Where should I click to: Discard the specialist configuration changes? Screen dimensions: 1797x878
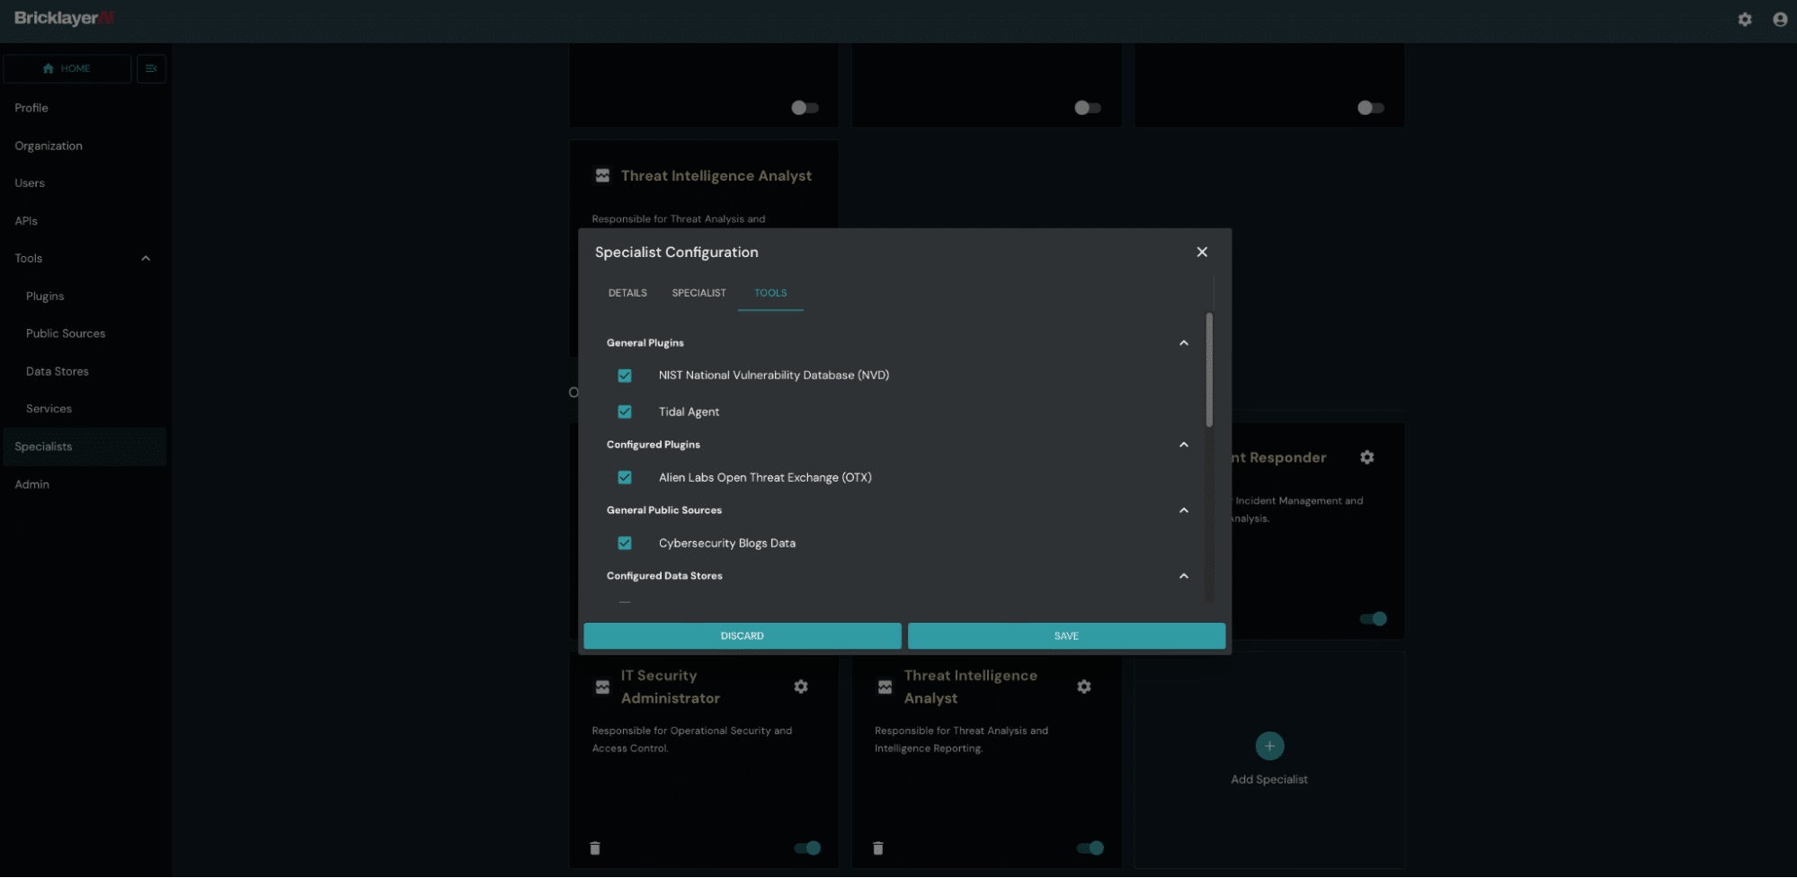[742, 635]
